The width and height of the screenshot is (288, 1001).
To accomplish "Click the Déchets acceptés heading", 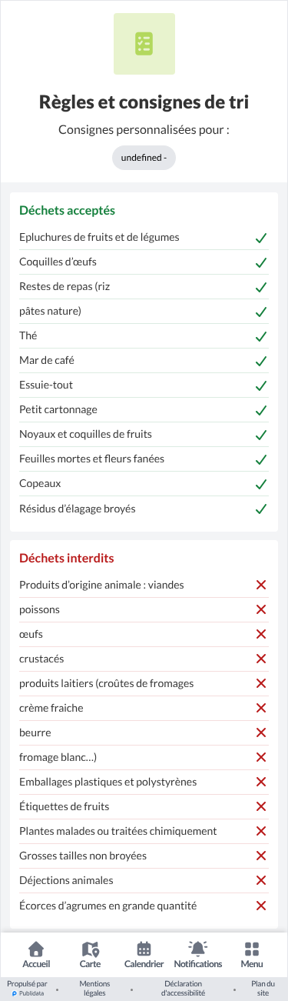I will [68, 210].
